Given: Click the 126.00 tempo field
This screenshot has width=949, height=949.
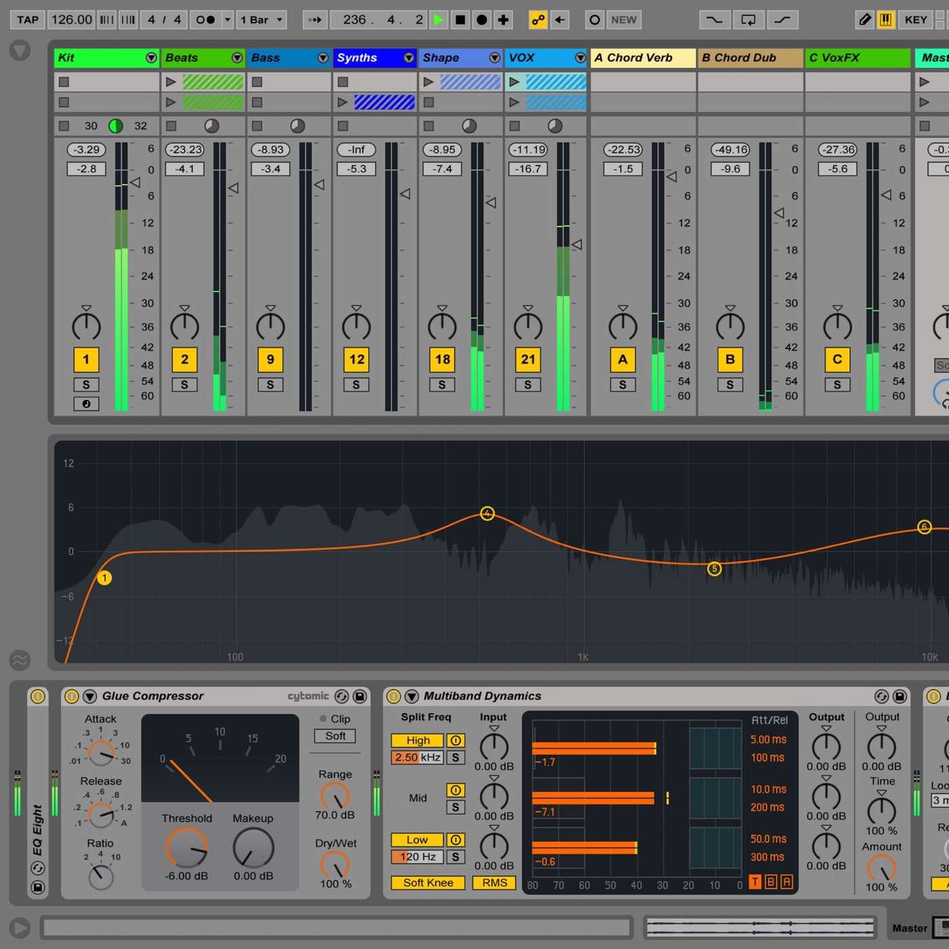Looking at the screenshot, I should [71, 20].
